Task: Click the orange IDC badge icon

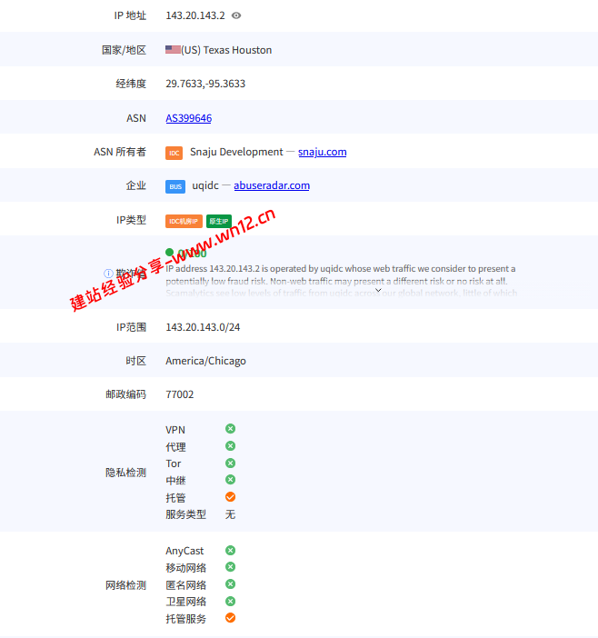Action: (x=174, y=153)
